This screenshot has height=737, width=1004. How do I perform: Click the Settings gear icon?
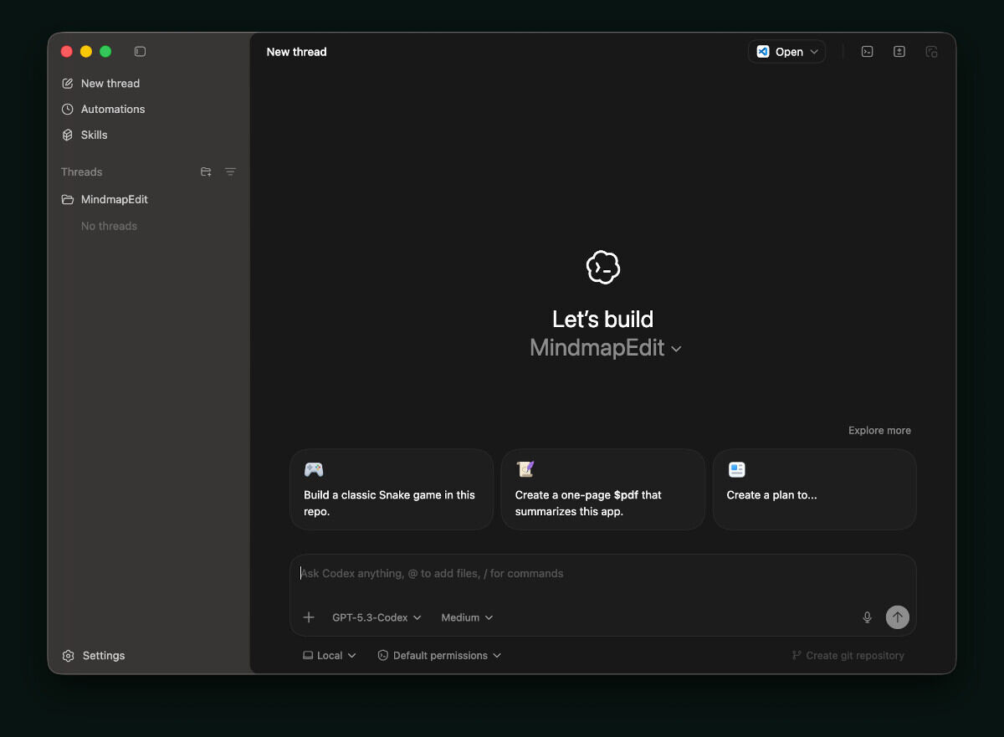(69, 656)
